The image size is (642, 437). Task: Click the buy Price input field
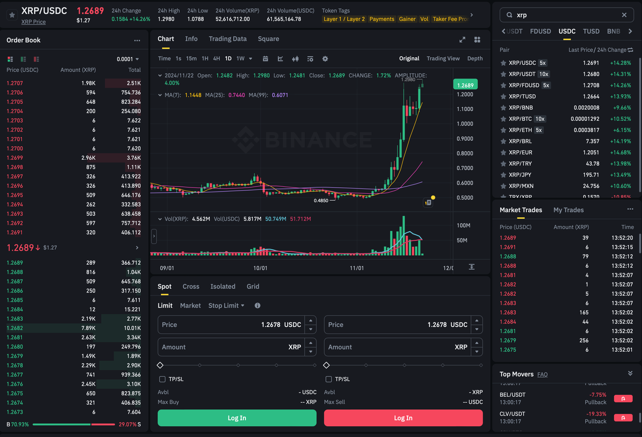point(225,324)
